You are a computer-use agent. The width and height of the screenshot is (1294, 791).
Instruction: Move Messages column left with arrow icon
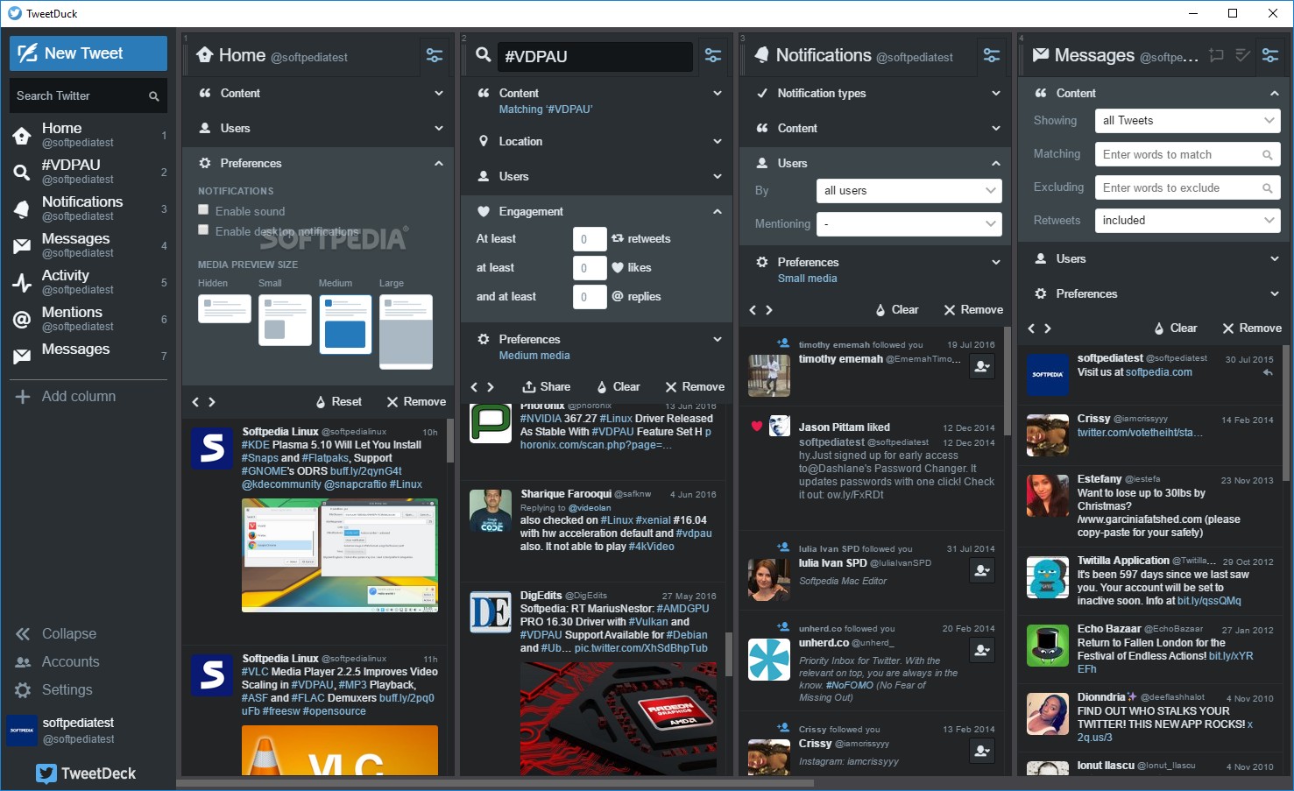[x=1032, y=328]
